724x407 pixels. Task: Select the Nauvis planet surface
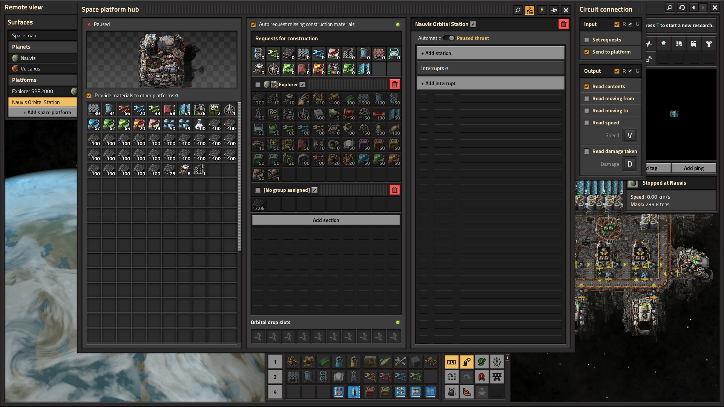pyautogui.click(x=43, y=58)
